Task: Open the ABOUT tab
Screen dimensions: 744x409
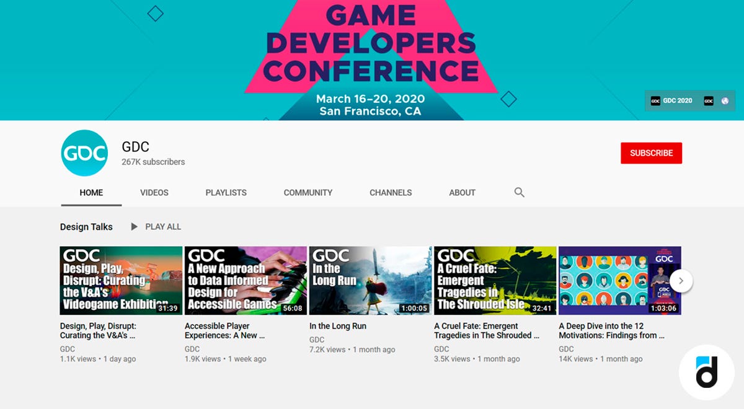Action: pos(461,193)
